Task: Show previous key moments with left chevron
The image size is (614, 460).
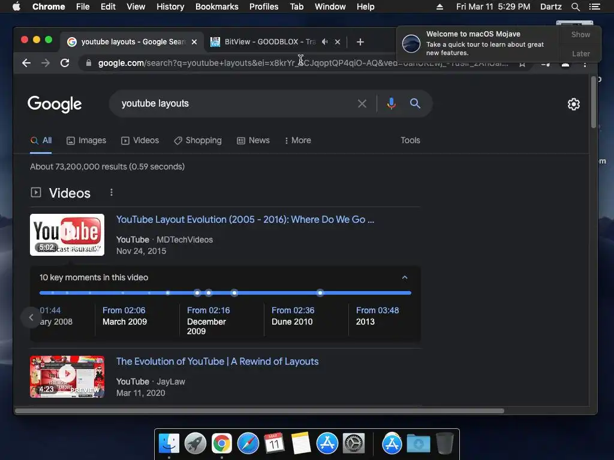Action: 31,317
